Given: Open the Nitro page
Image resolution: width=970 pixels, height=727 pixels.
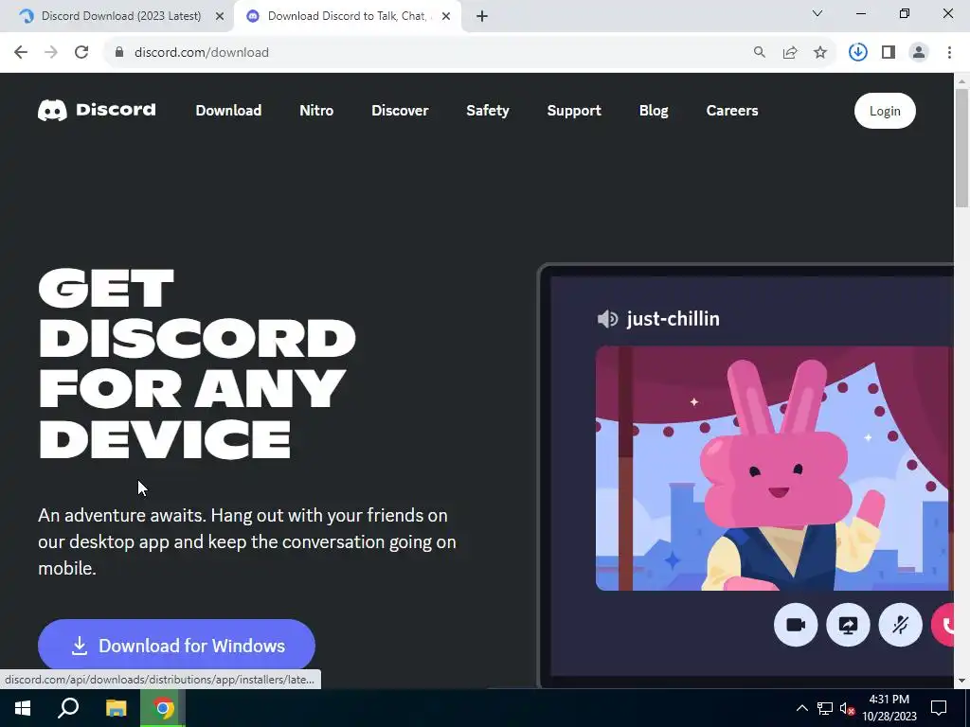Looking at the screenshot, I should 316,111.
